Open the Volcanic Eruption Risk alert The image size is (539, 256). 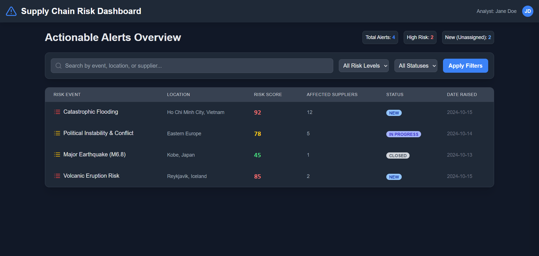91,176
